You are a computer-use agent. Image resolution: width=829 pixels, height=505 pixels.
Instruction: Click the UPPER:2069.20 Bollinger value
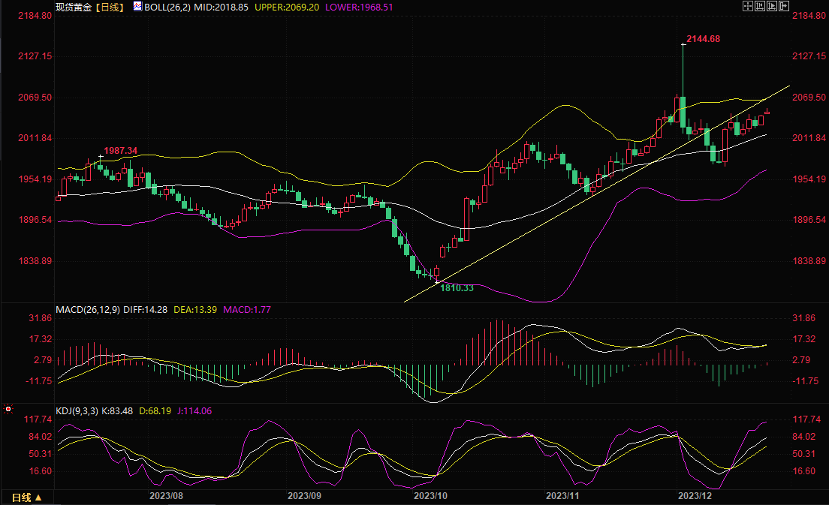(287, 7)
